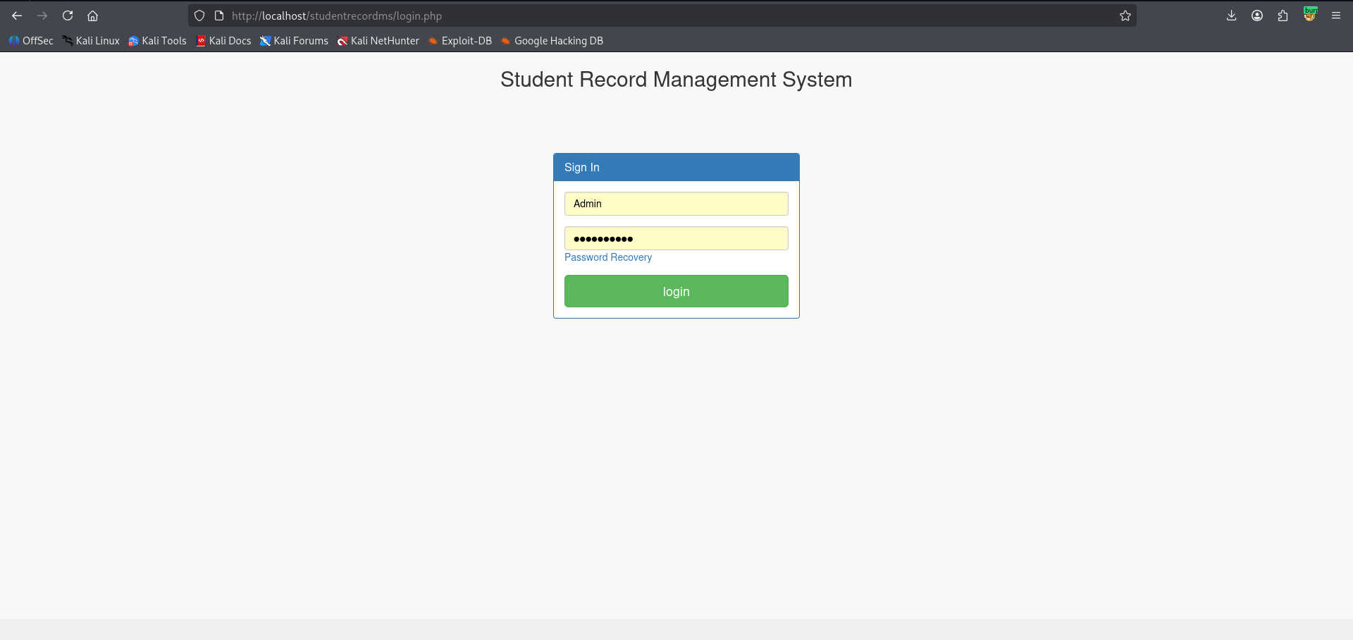Open the Kali Docs bookmark
Screen dimensions: 1353x640
223,41
